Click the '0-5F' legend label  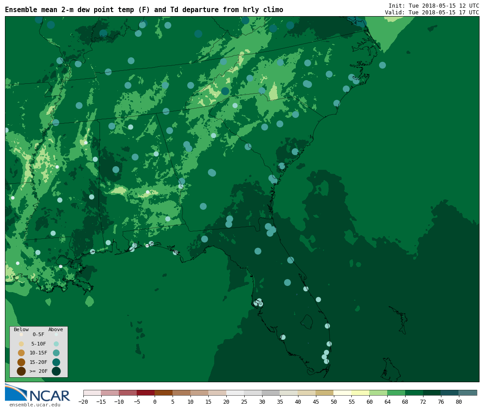(39, 334)
